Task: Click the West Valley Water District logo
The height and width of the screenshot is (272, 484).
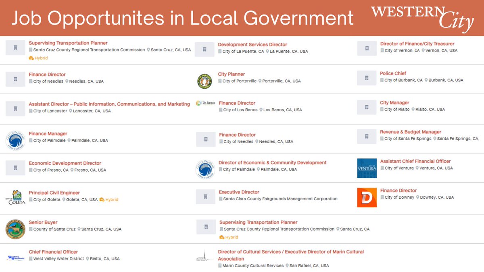Action: (15, 257)
